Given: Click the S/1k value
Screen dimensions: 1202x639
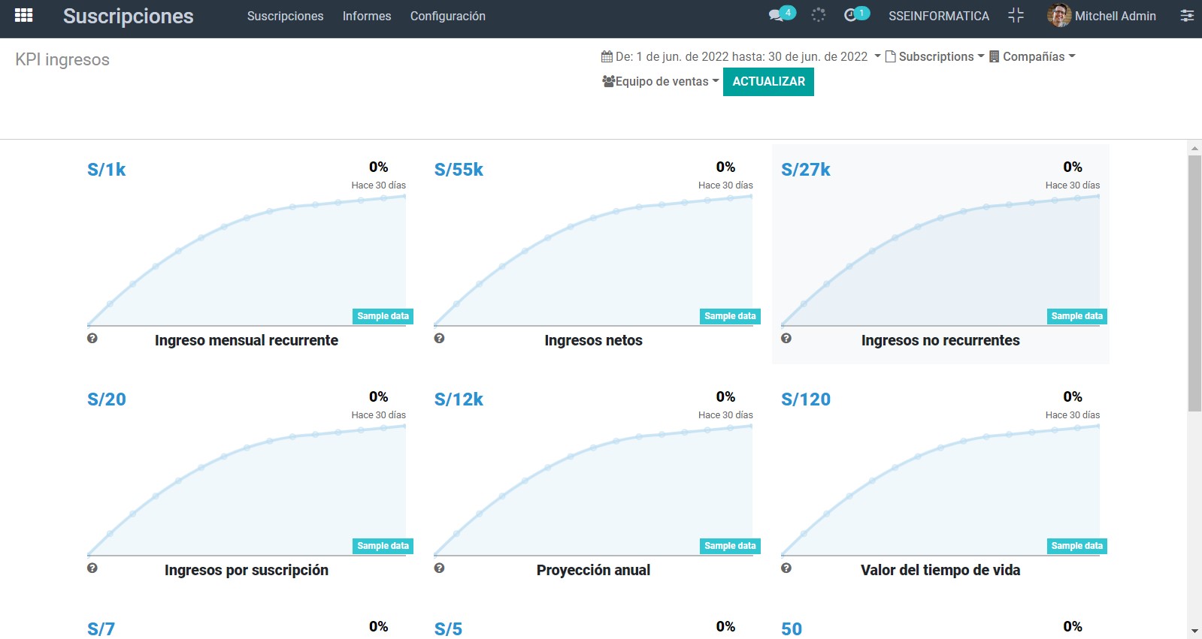Looking at the screenshot, I should (107, 170).
